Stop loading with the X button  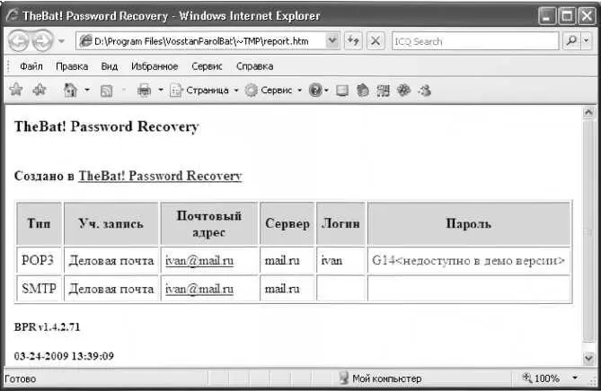376,40
